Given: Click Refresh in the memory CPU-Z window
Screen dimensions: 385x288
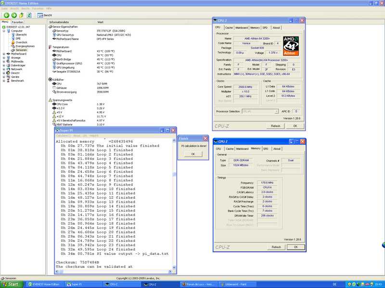Looking at the screenshot, I should pos(276,247).
